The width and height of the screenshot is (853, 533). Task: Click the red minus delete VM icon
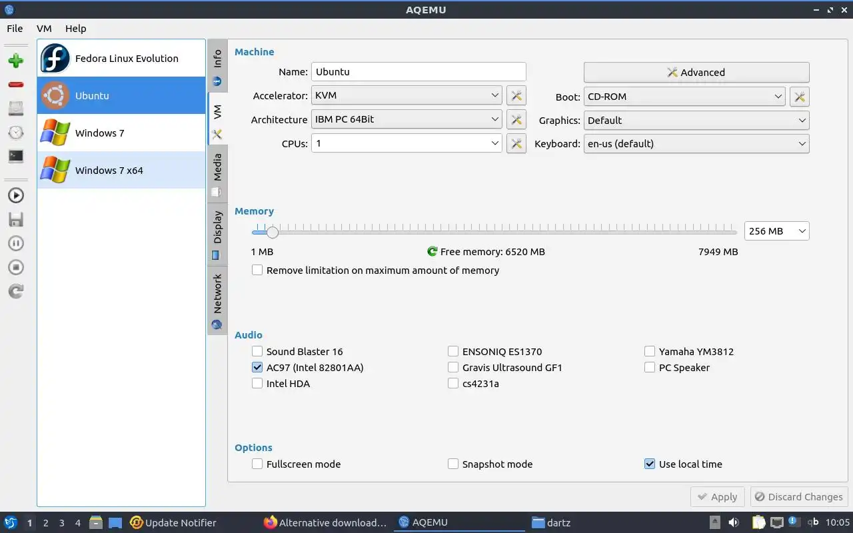click(16, 85)
